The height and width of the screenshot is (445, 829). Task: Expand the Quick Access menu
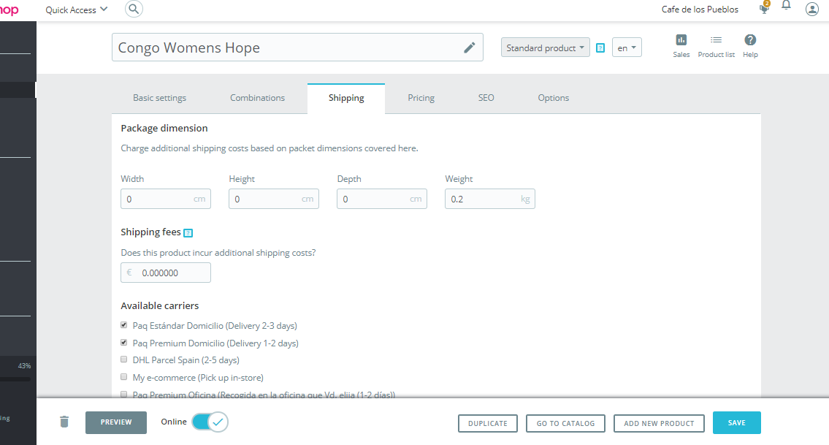click(x=76, y=9)
